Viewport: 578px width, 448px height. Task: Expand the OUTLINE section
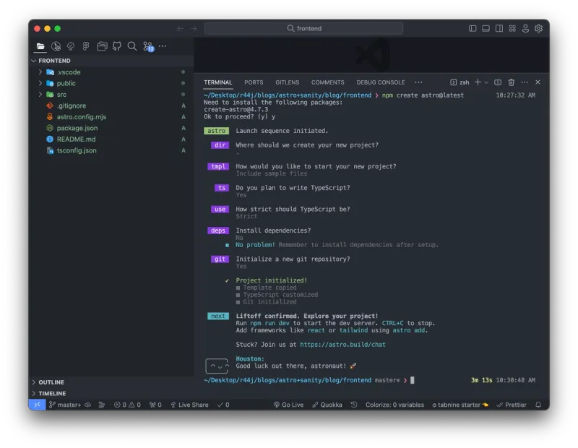[111, 382]
